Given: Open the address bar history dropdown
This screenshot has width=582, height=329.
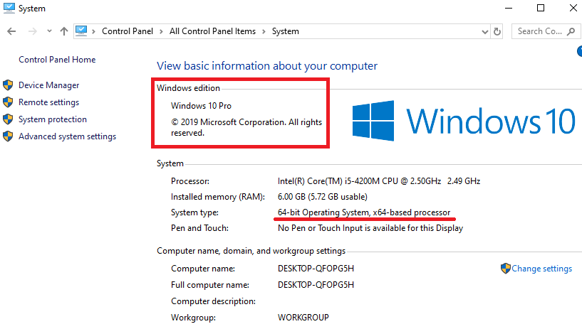Looking at the screenshot, I should 484,32.
